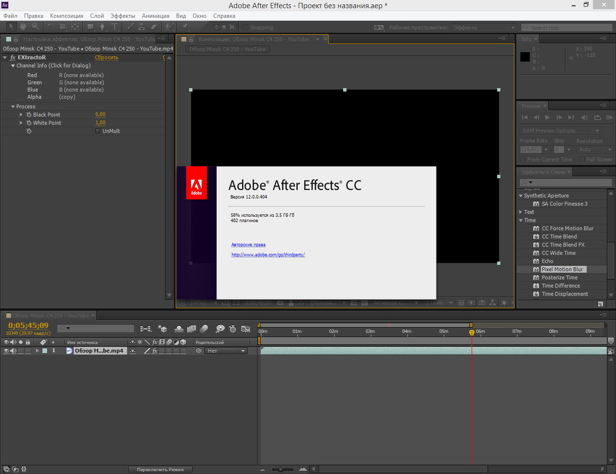Toggle White Point stopwatch keyframing

[x=29, y=123]
